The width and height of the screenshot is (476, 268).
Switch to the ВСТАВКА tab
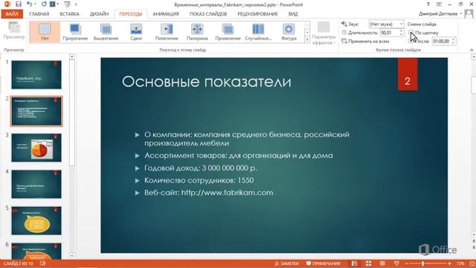(x=69, y=14)
